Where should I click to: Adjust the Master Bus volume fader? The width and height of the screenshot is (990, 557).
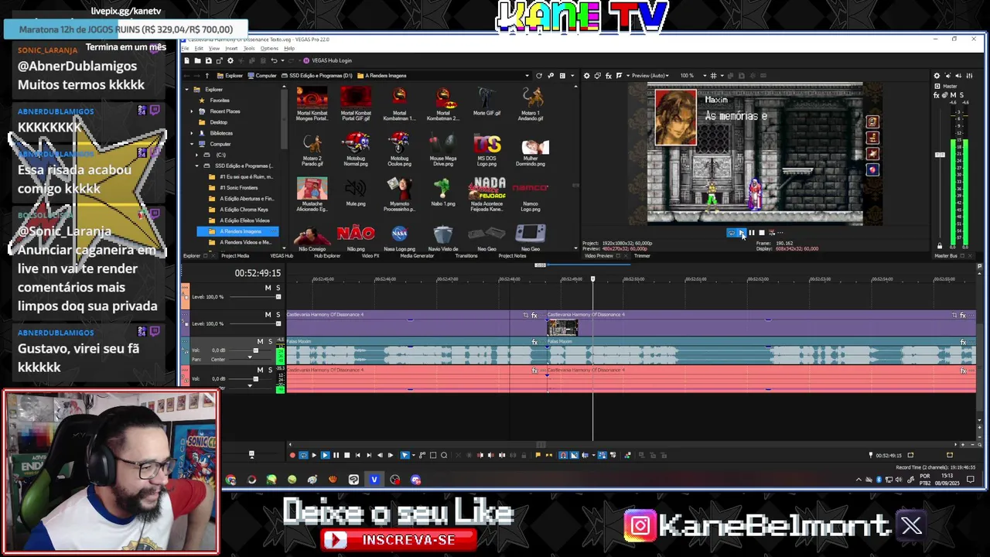coord(940,155)
